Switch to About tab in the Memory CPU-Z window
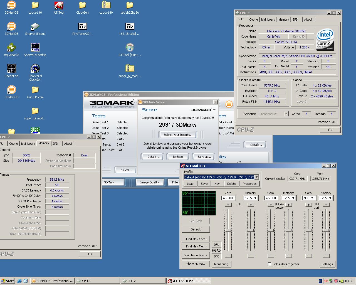Viewport: 356px width, 285px height. point(68,144)
